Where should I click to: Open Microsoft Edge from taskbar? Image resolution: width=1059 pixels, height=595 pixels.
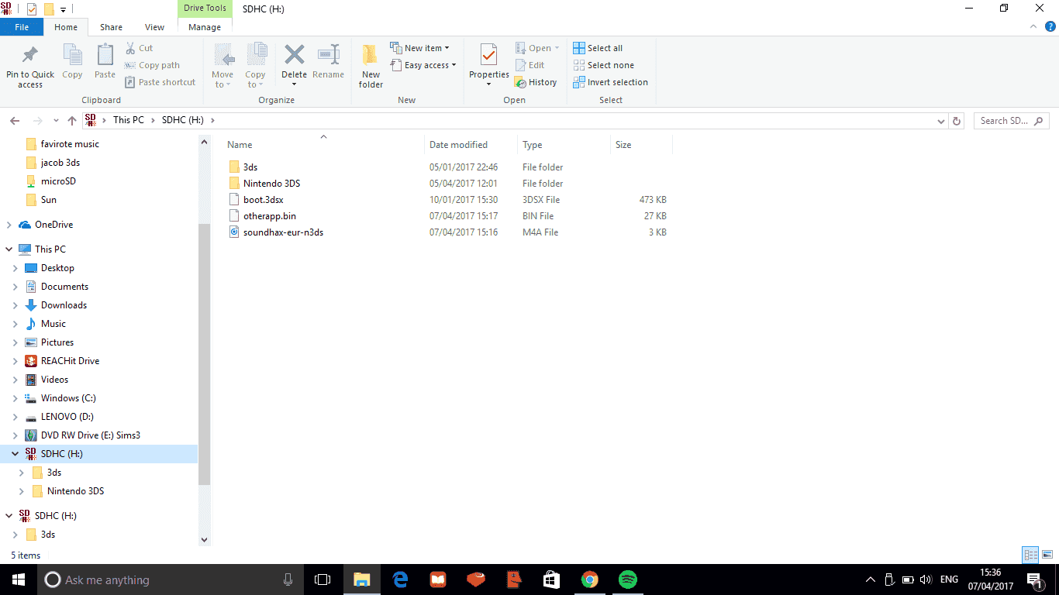(400, 580)
